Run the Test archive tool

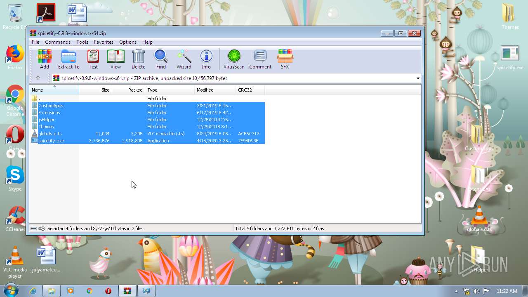tap(93, 59)
